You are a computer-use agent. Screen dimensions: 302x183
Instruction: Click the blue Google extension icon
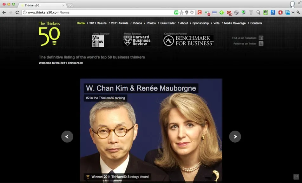273,12
